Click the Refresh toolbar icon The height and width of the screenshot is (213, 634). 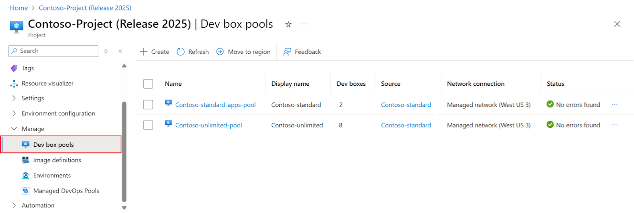[180, 51]
